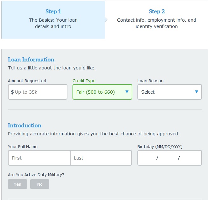This screenshot has height=200, width=208.
Task: Select No for Active Duty Military
Action: (40, 184)
